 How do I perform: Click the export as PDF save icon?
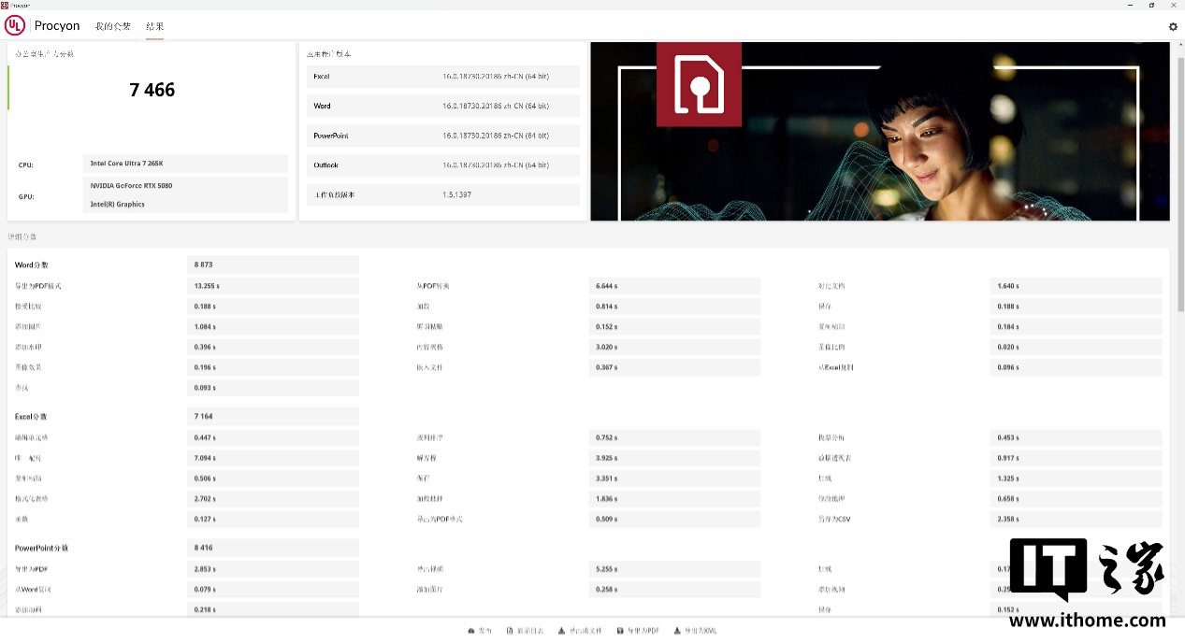coord(620,631)
